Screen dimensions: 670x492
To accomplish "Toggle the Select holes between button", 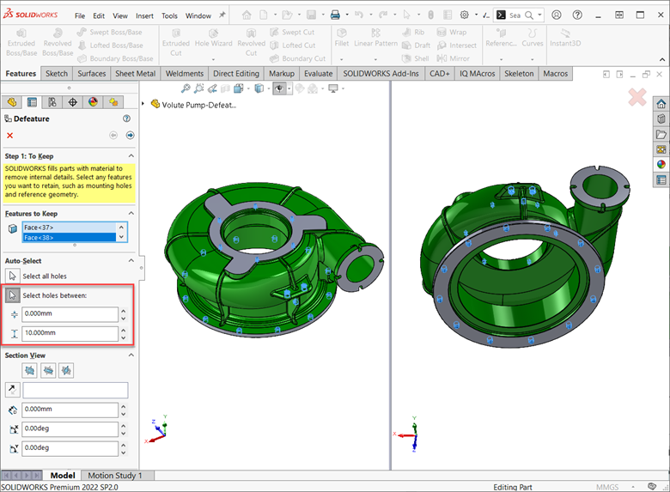I will pyautogui.click(x=12, y=295).
